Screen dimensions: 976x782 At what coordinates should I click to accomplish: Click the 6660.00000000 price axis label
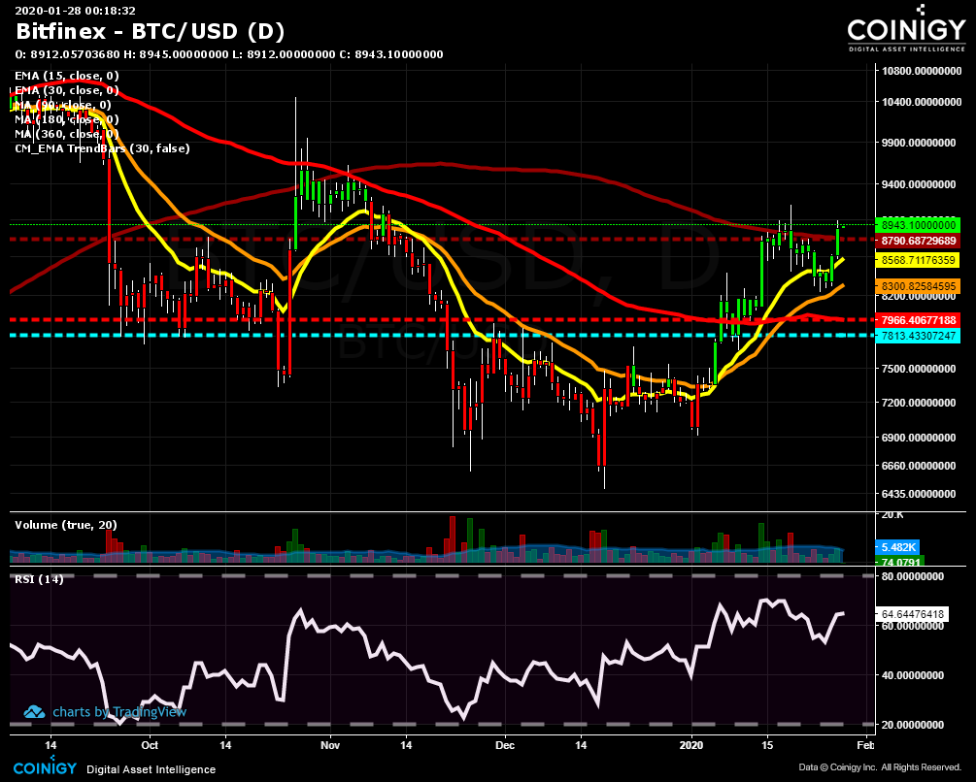click(x=919, y=466)
